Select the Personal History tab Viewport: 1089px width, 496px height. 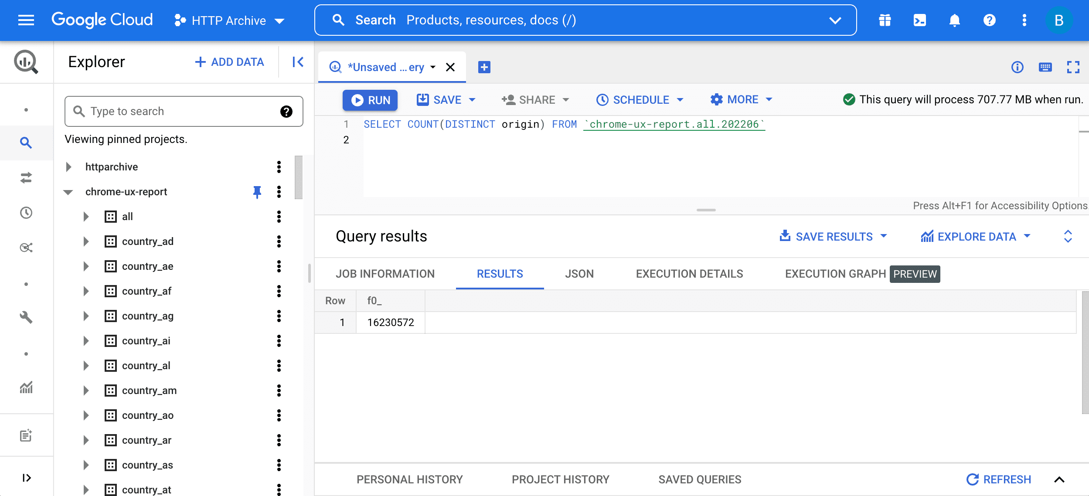pos(410,479)
